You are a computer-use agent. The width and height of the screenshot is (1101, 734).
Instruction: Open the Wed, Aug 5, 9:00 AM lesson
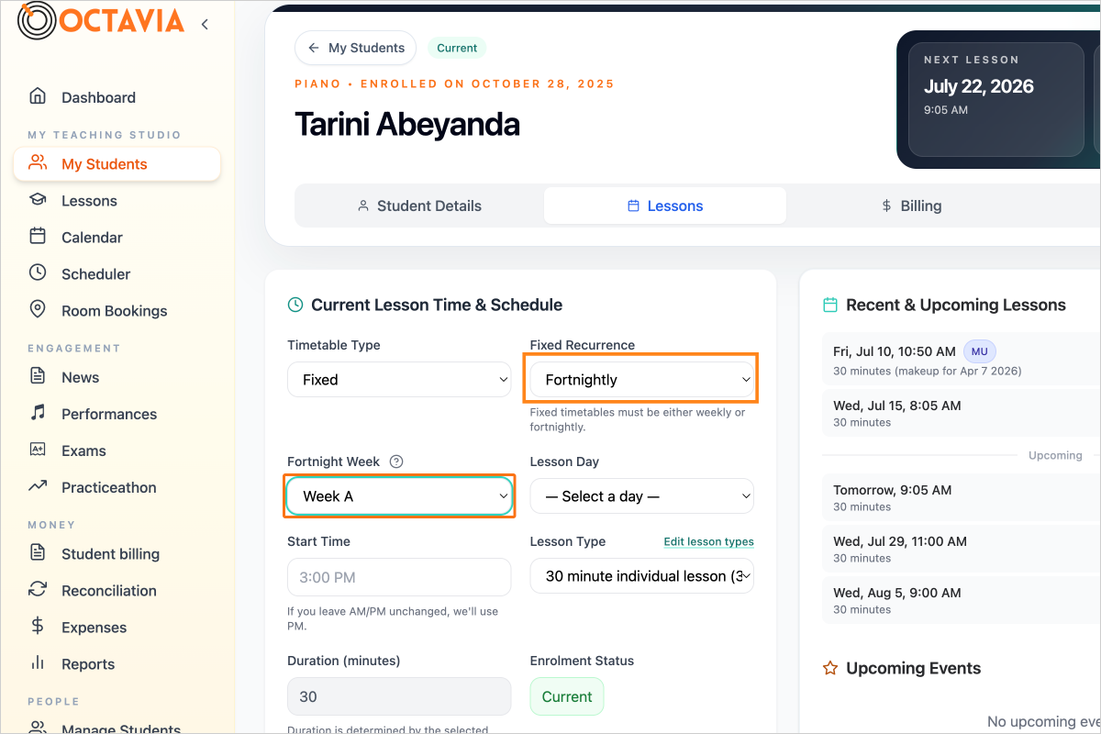pos(962,601)
